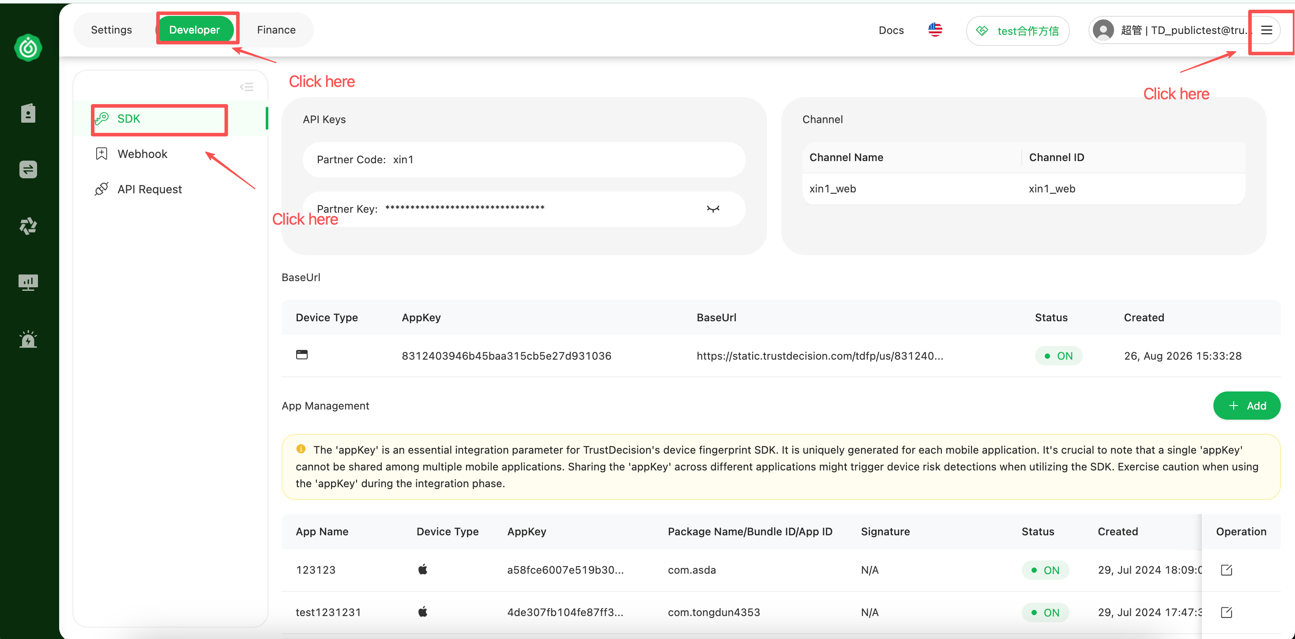1295x639 pixels.
Task: Switch to the Finance tab
Action: [x=276, y=30]
